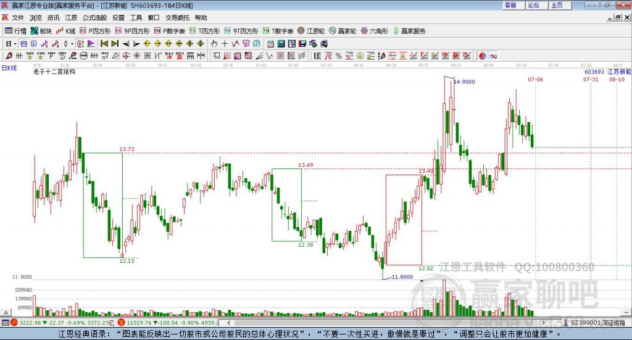
Task: Open the T数字表 number table
Action: point(278,31)
